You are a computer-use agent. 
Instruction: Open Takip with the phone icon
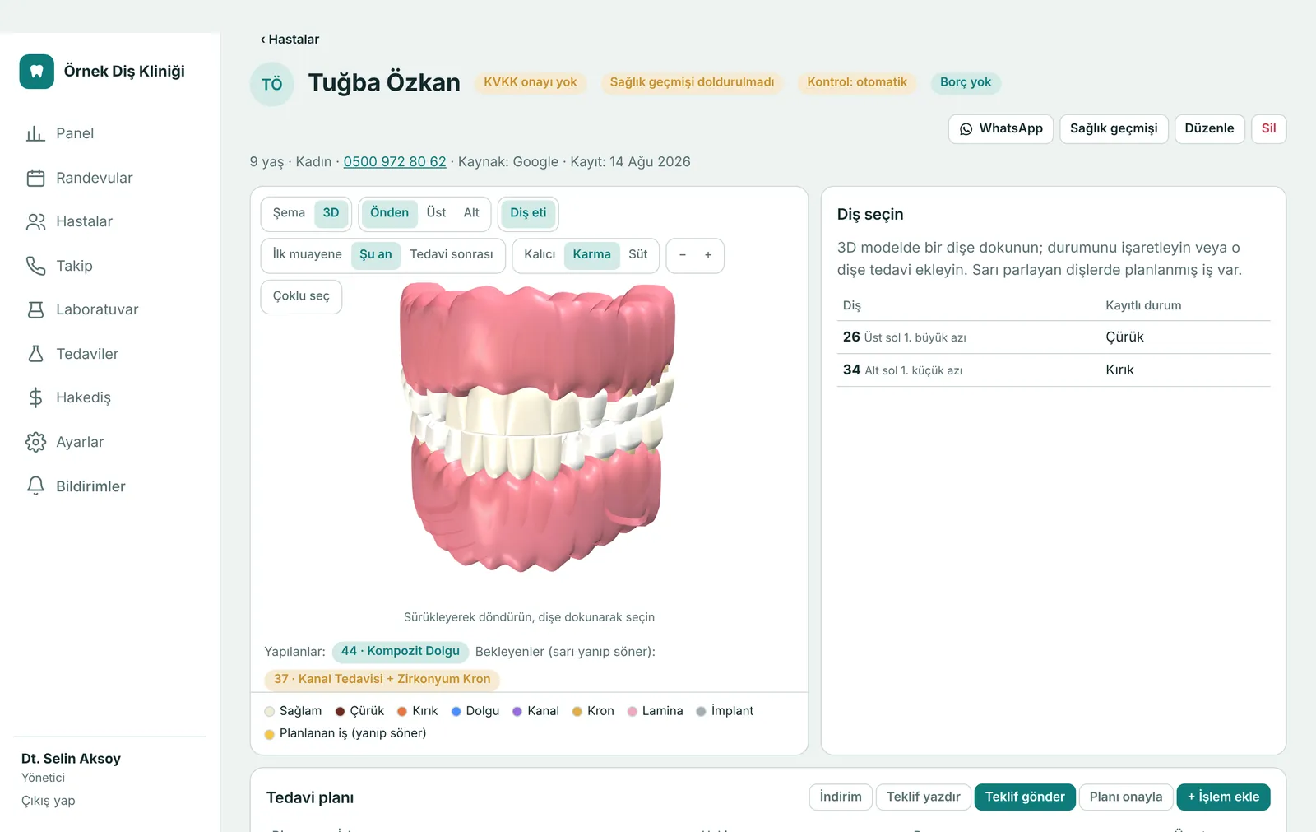35,266
